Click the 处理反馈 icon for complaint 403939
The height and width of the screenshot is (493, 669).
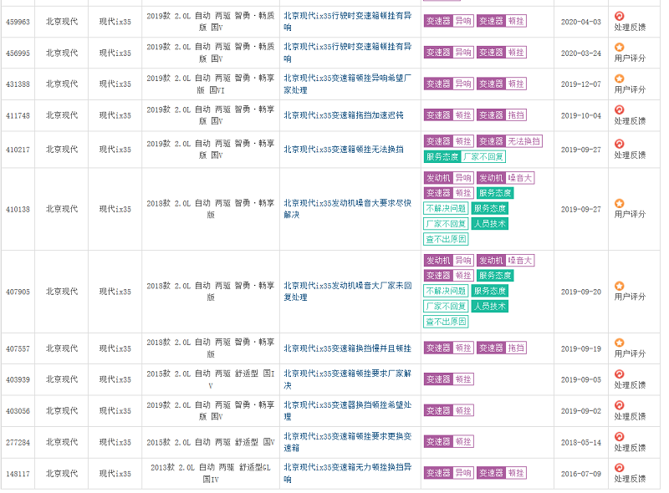coord(619,374)
